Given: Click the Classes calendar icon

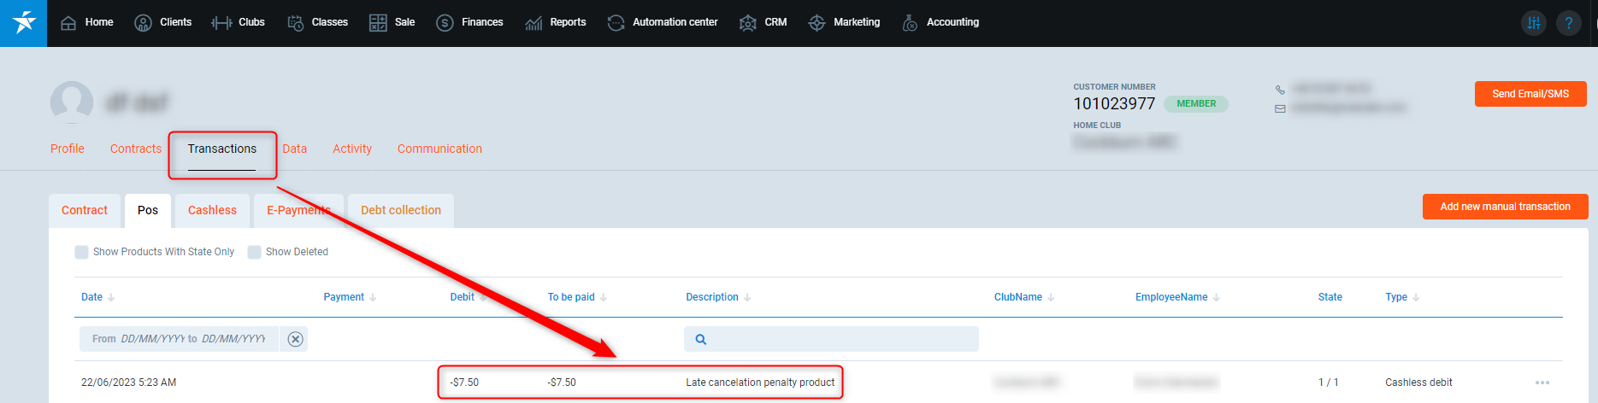Looking at the screenshot, I should tap(296, 23).
